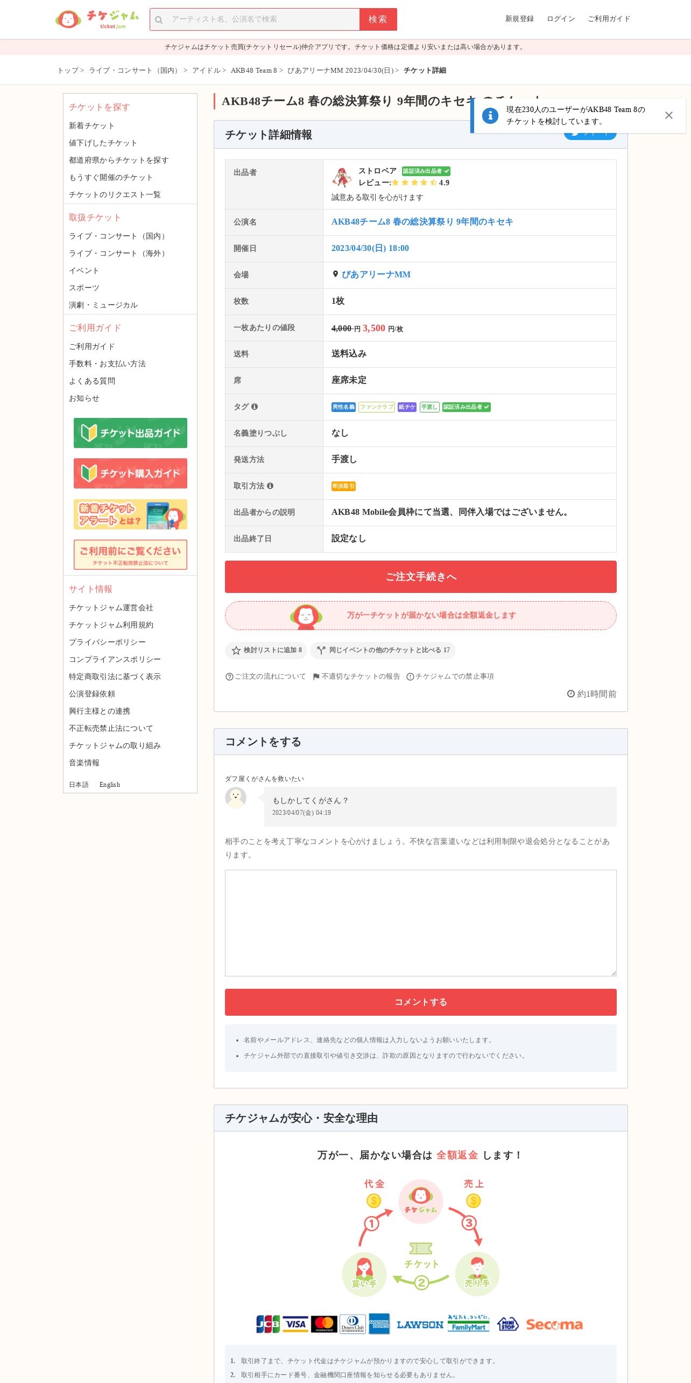
Task: Click the 認証済み出品者 badge next to seller name
Action: (x=426, y=171)
